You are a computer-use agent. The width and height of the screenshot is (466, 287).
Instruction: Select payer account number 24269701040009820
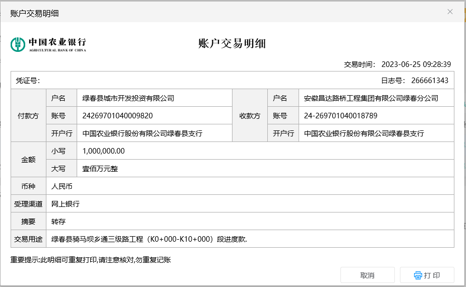118,116
